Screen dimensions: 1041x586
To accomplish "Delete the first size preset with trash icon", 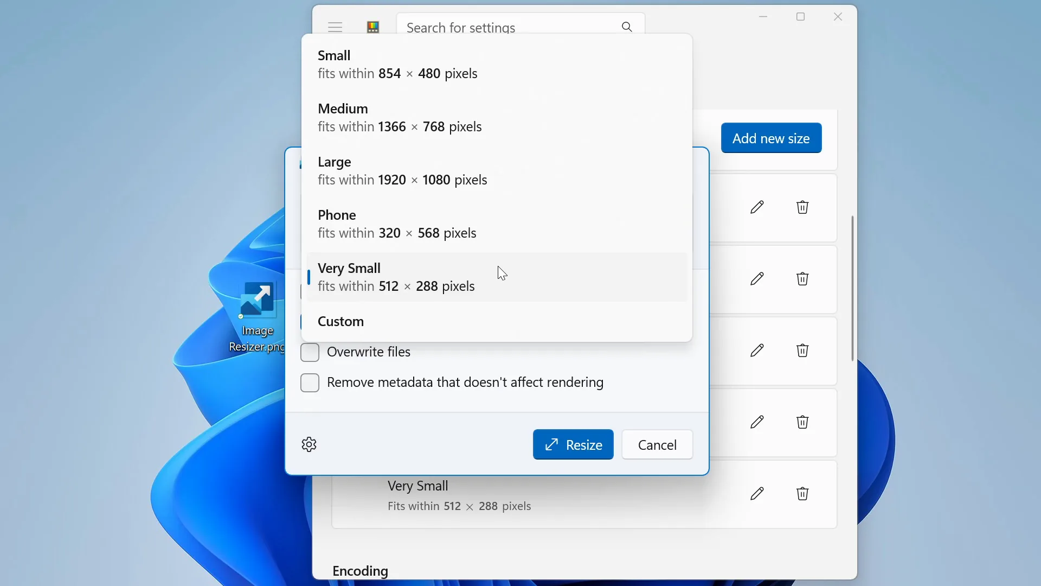I will pos(802,207).
